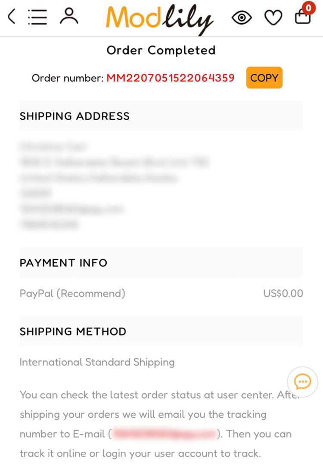The width and height of the screenshot is (323, 472).
Task: Open the hamburger menu list
Action: [37, 17]
